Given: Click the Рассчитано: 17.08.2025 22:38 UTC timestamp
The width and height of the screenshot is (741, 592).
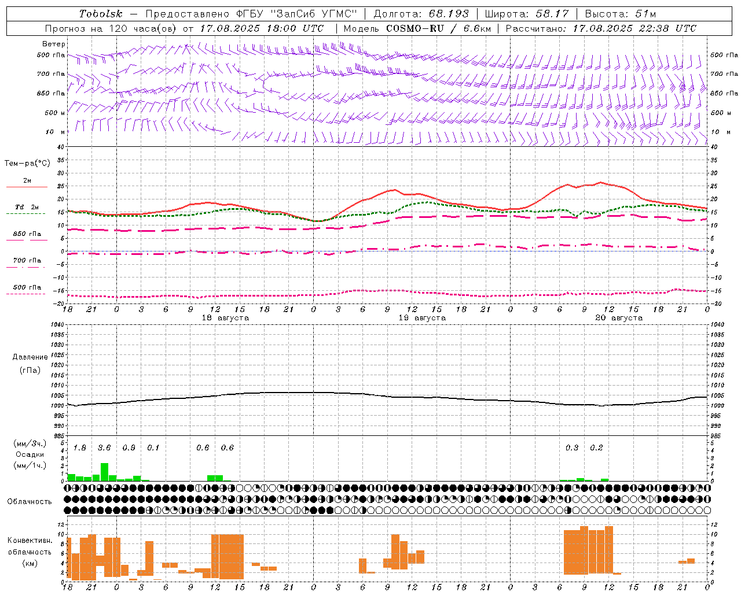Looking at the screenshot, I should (x=601, y=28).
